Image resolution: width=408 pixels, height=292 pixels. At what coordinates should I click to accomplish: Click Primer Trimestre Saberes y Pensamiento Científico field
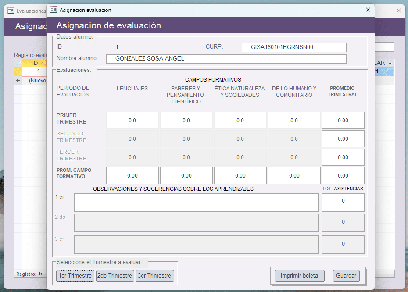click(186, 121)
